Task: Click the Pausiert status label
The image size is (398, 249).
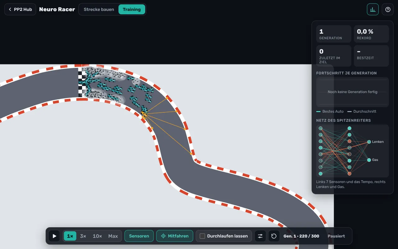Action: click(336, 236)
